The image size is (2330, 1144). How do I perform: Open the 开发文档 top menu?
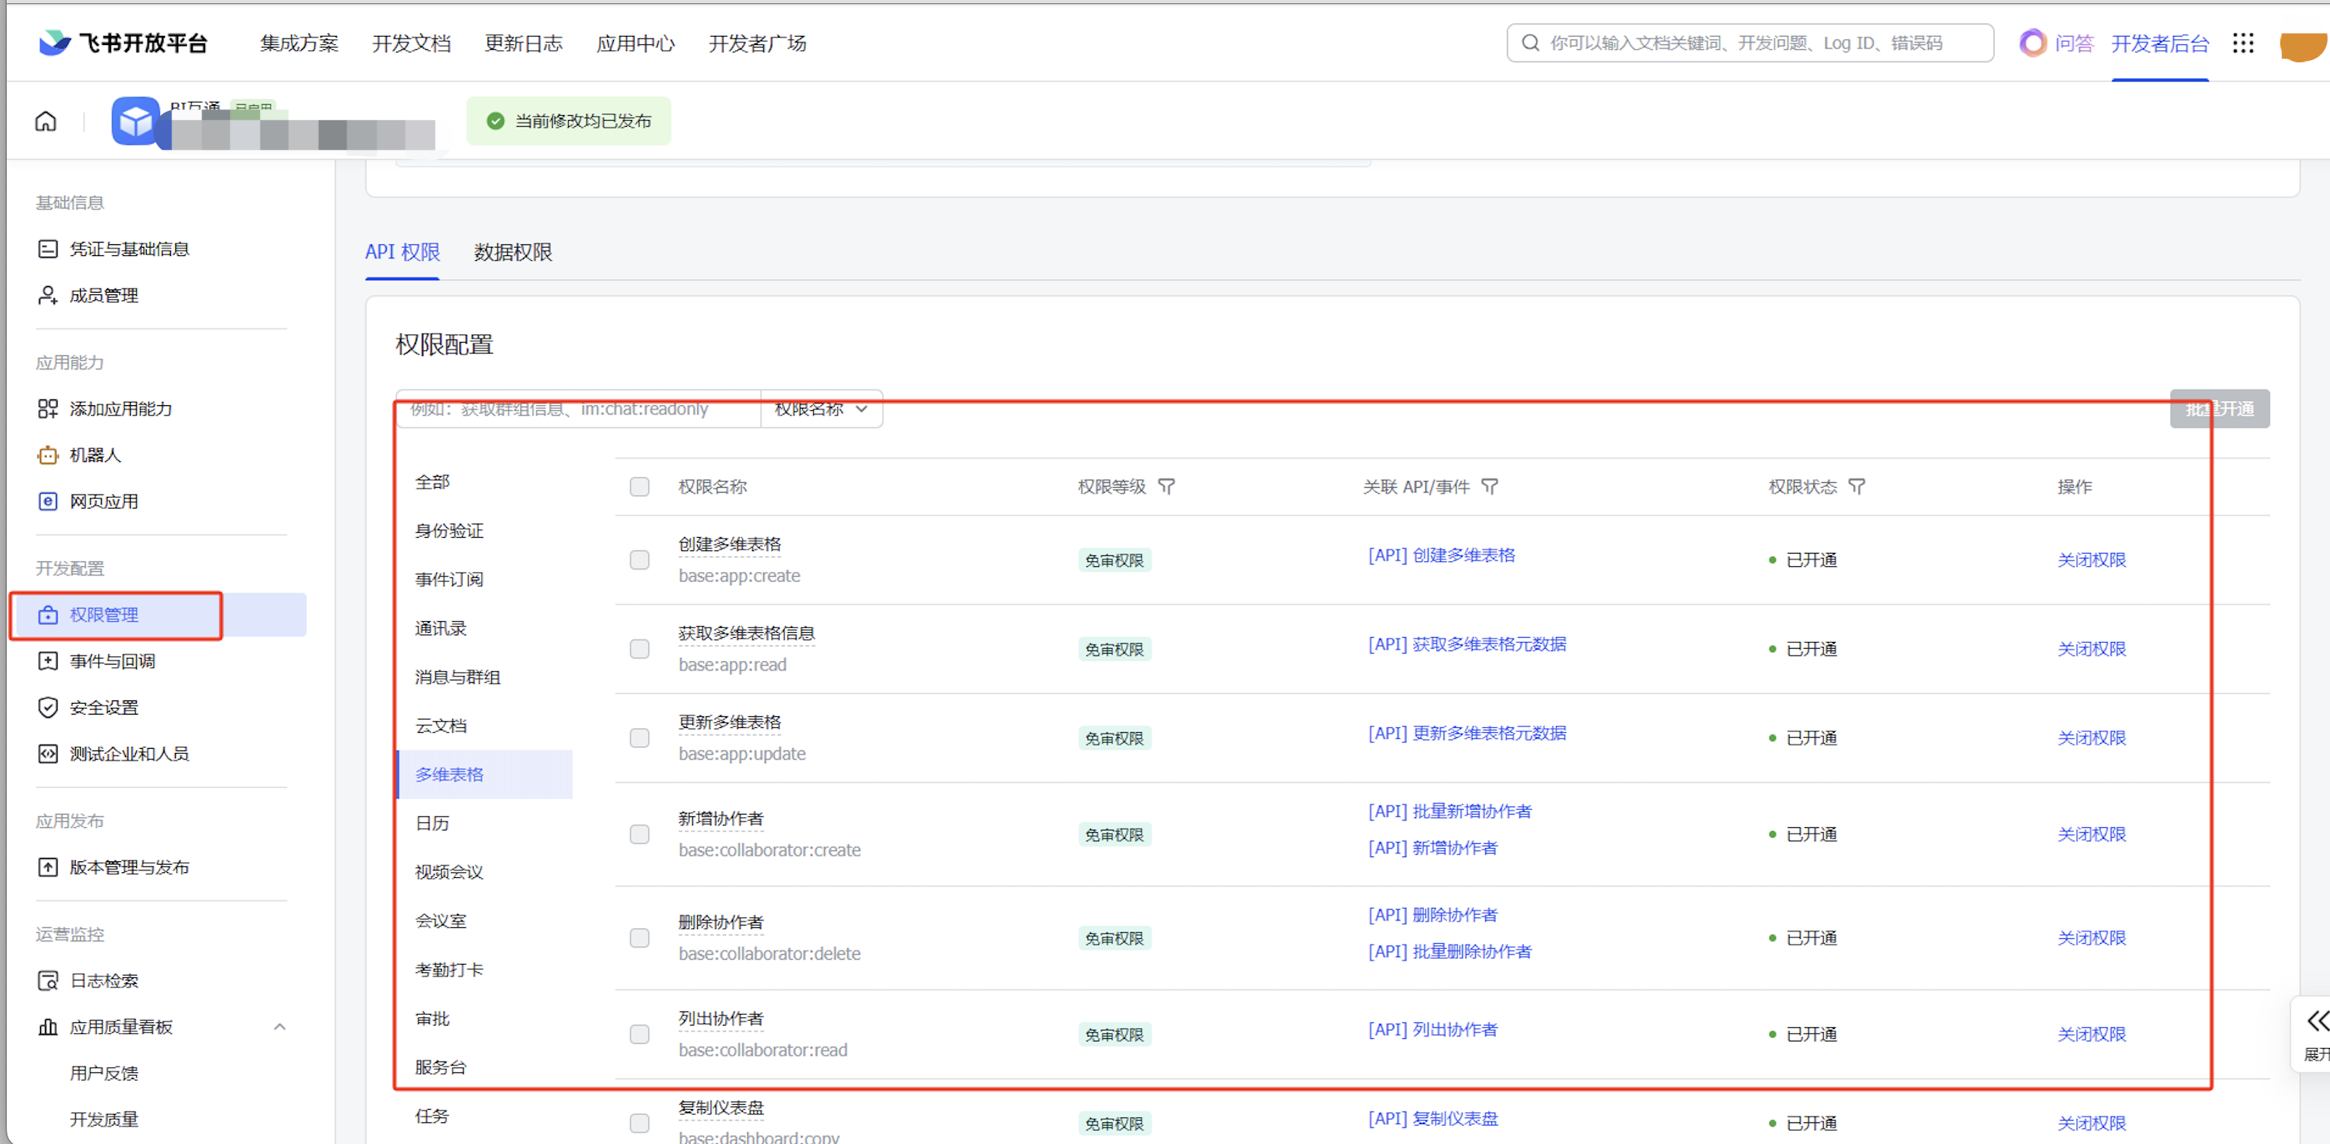412,43
